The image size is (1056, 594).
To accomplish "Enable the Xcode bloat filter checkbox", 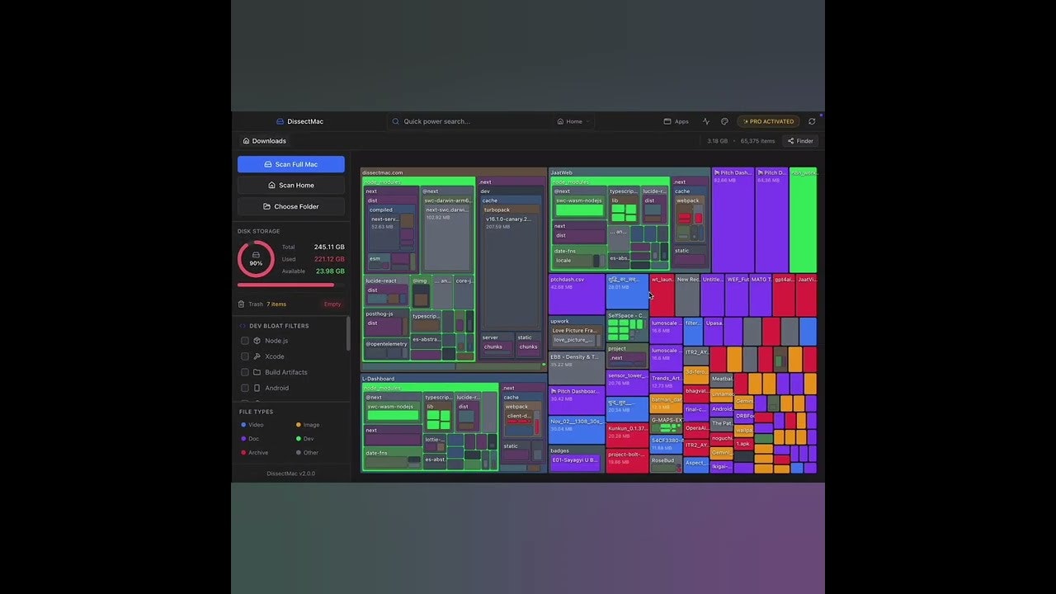I will pos(244,356).
